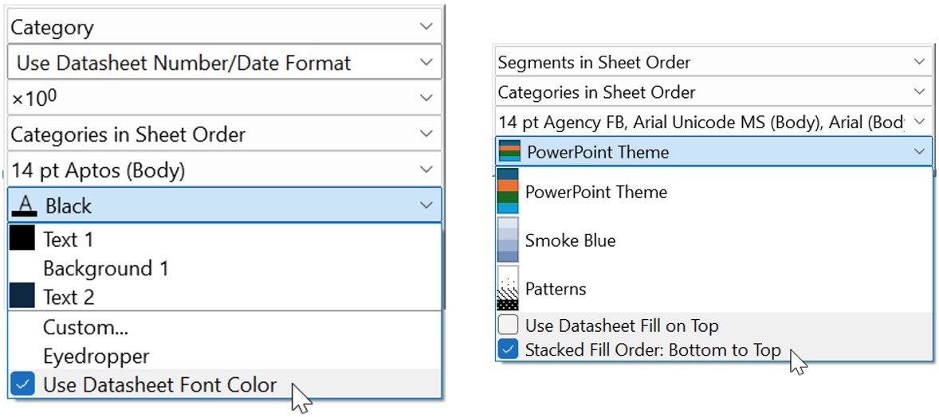Pick the Patterns fill scheme icon
The image size is (939, 417).
(508, 288)
